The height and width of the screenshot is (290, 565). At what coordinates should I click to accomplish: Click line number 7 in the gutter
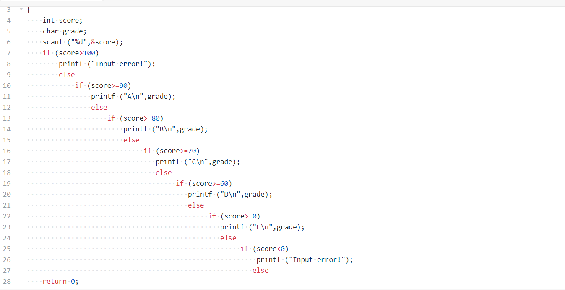coord(9,53)
